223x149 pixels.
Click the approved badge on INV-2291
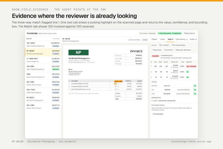click(56, 69)
